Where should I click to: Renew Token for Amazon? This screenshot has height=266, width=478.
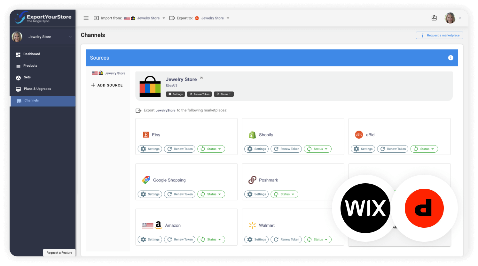tap(180, 239)
